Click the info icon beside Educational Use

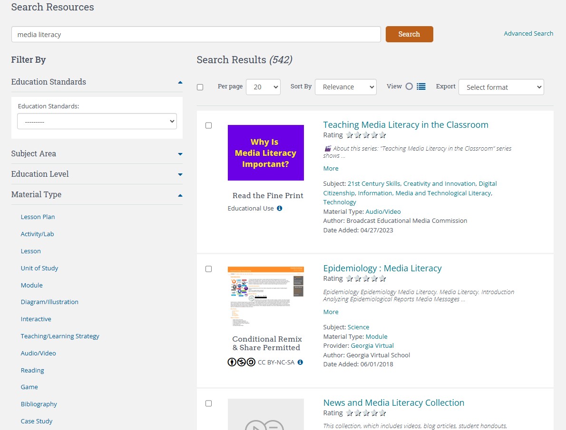279,208
